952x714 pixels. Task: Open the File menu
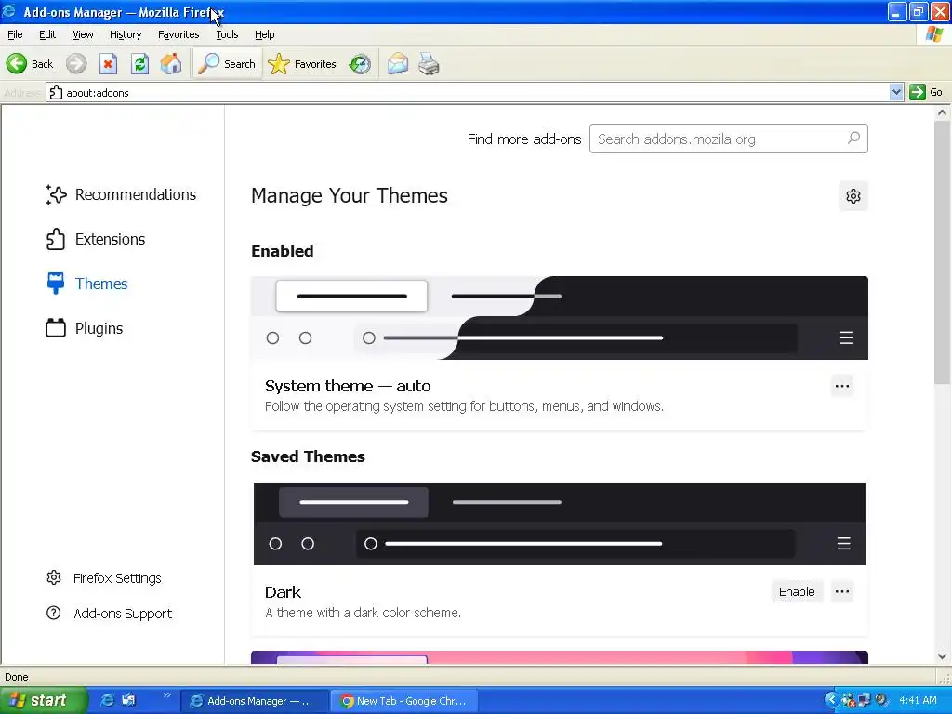click(15, 34)
